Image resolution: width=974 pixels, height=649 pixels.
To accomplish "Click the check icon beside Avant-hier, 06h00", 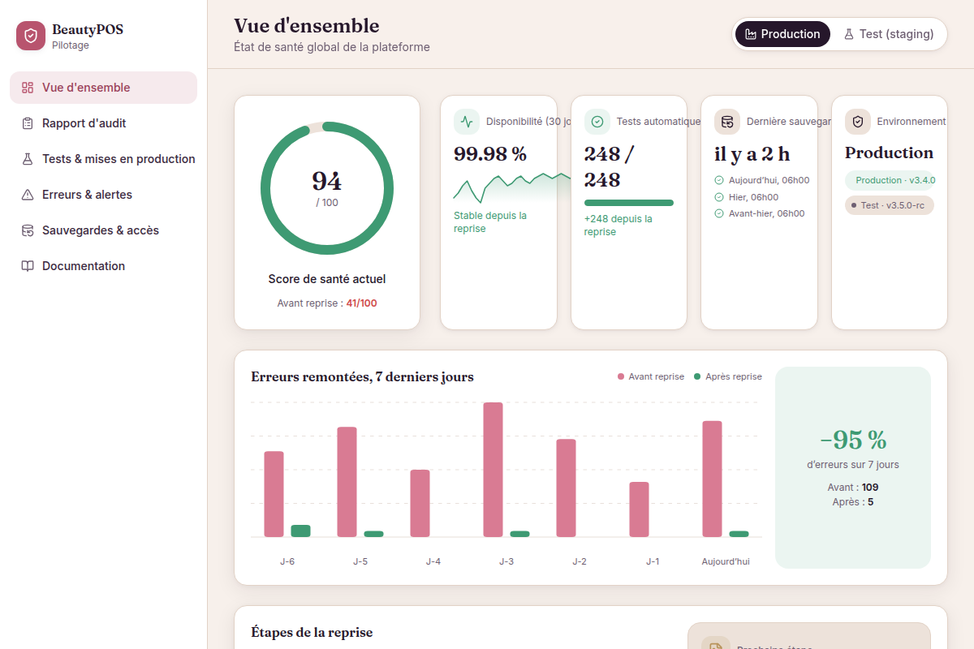I will 719,213.
